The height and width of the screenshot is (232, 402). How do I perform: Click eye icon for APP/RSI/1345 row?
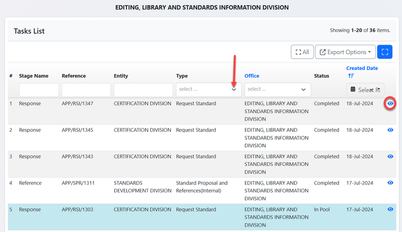tap(390, 130)
